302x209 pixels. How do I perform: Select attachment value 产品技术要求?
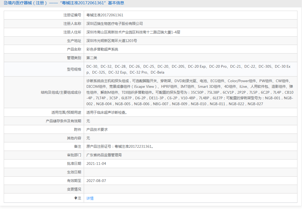click(x=97, y=130)
